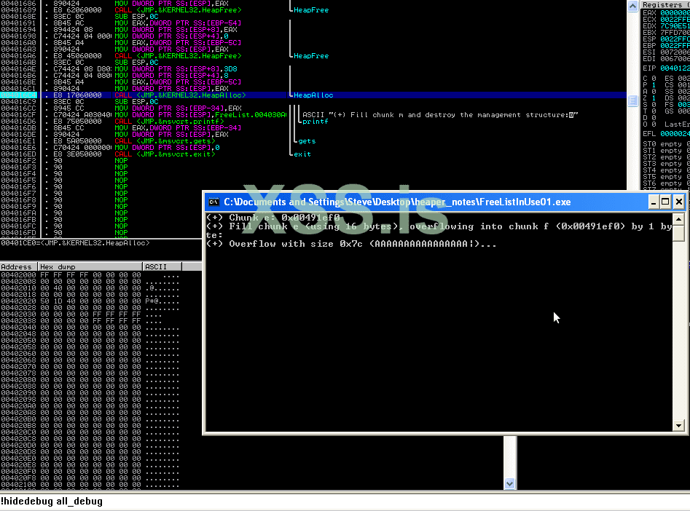Click the info line 00401CE0=<JMP.&KERNEL32.HeapAlloc>
Image resolution: width=690 pixels, height=511 pixels.
[75, 242]
